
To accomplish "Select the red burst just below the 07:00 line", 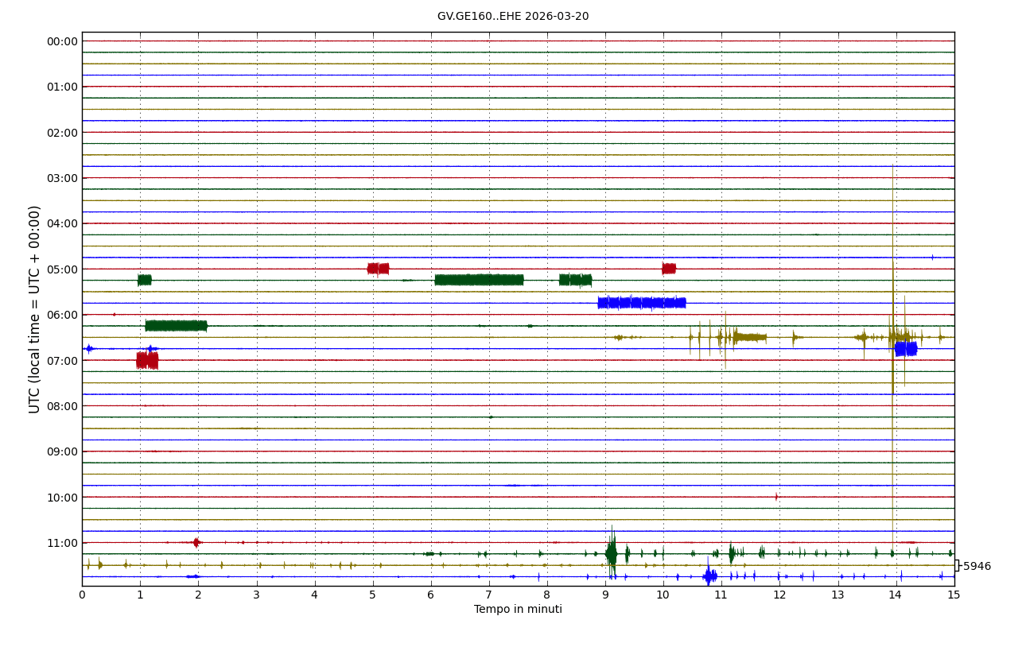I will pos(147,361).
